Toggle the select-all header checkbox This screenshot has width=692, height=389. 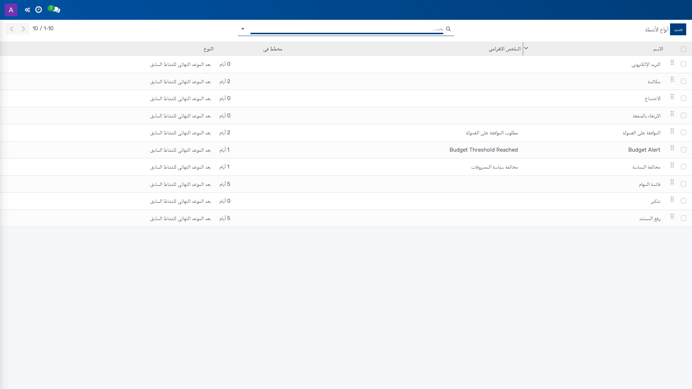point(683,49)
